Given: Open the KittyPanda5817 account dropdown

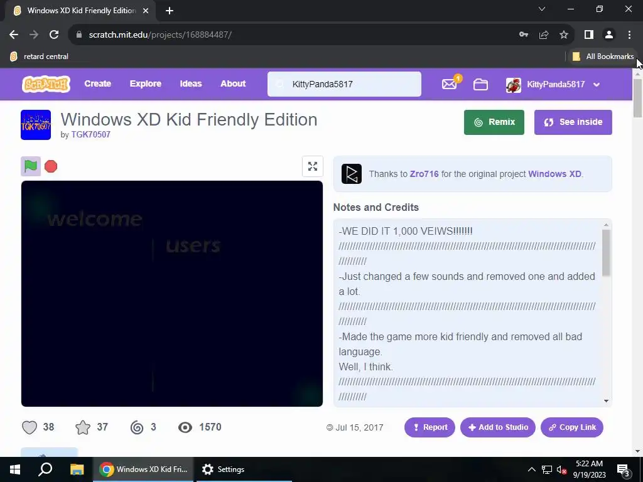Looking at the screenshot, I should point(553,85).
